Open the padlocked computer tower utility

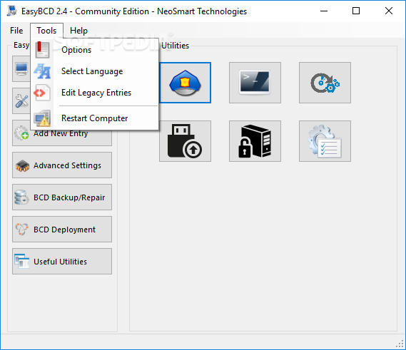[x=255, y=141]
